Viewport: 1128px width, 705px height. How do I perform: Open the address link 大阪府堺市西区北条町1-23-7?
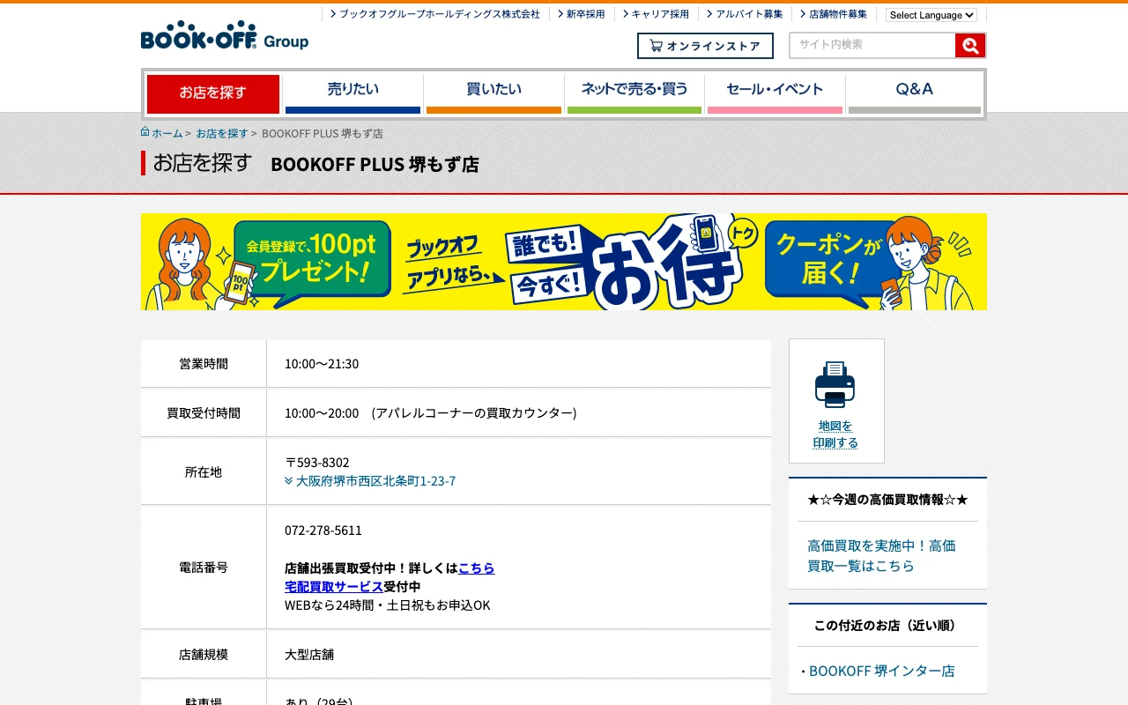[376, 481]
